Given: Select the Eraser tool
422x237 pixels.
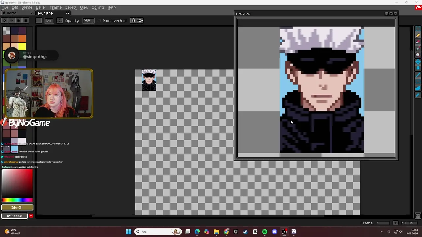Looking at the screenshot, I should pos(418,42).
